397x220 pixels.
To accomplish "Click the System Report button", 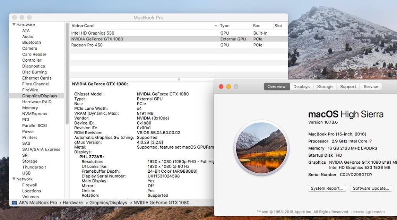I will point(327,188).
